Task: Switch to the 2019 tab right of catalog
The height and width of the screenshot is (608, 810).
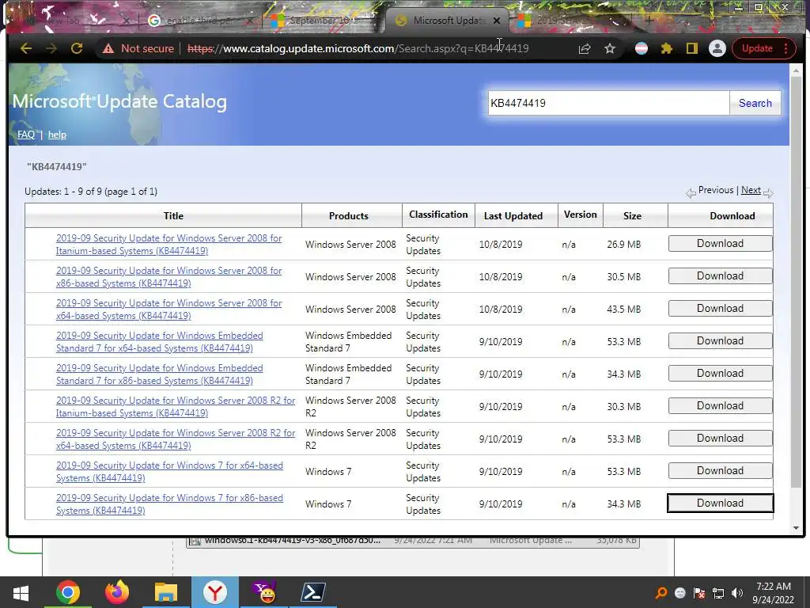Action: [x=571, y=21]
